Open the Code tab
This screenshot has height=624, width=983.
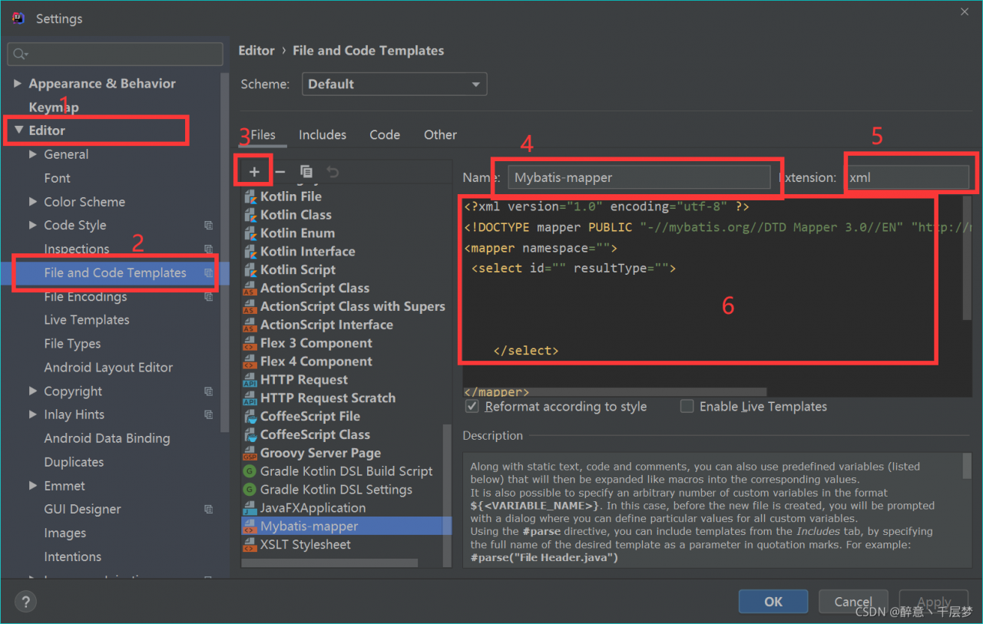385,135
